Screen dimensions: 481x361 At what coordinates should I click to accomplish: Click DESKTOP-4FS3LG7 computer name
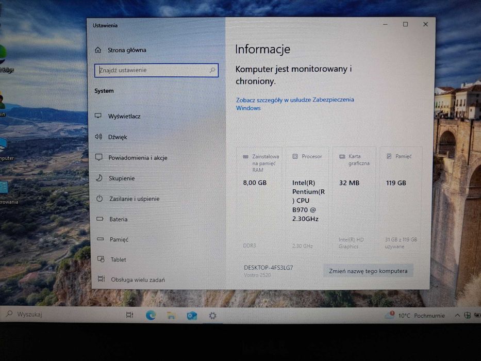[x=269, y=268]
